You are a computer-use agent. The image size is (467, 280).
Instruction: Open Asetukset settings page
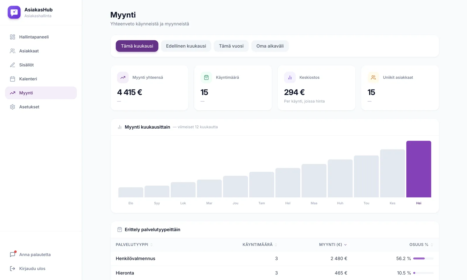(x=41, y=107)
